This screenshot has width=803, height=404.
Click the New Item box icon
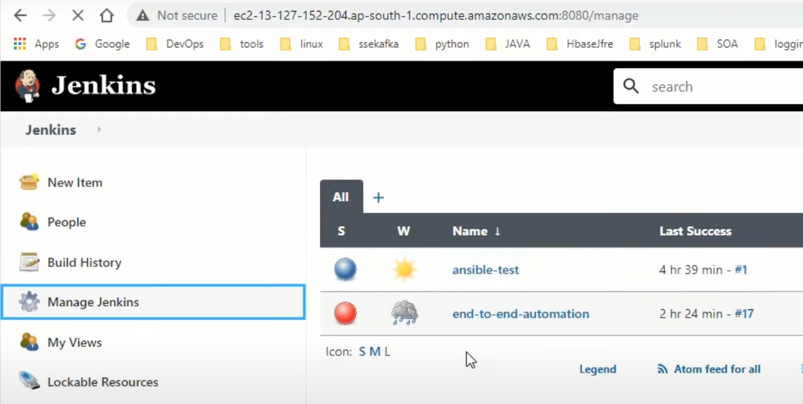29,182
